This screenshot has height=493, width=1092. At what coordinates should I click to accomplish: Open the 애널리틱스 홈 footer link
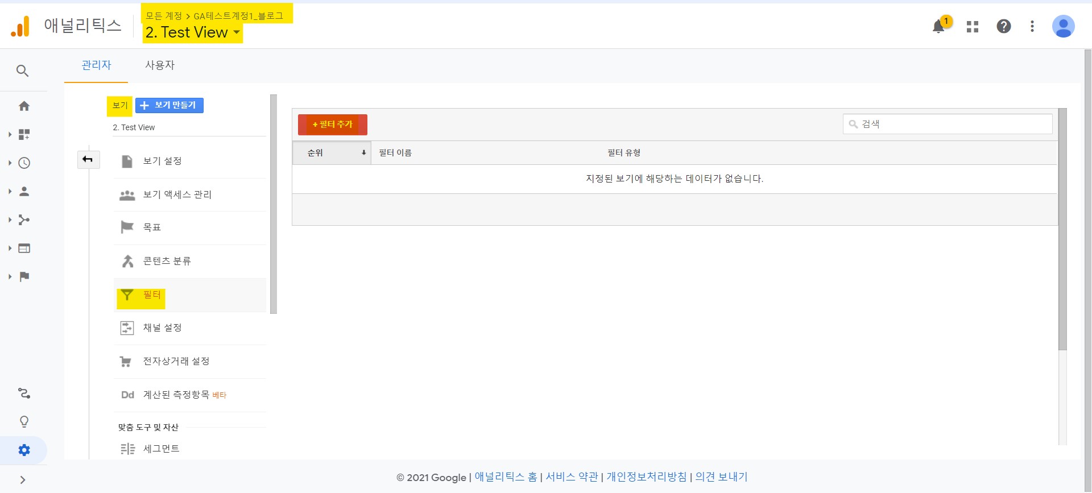(506, 477)
